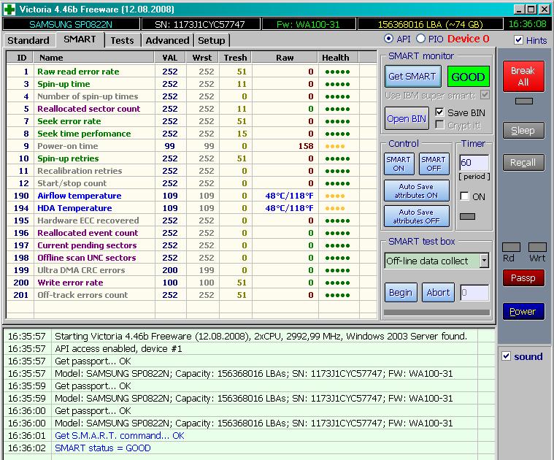Screen dimensions: 554x460
Task: Toggle Use IBM super smart checkbox
Action: click(485, 95)
